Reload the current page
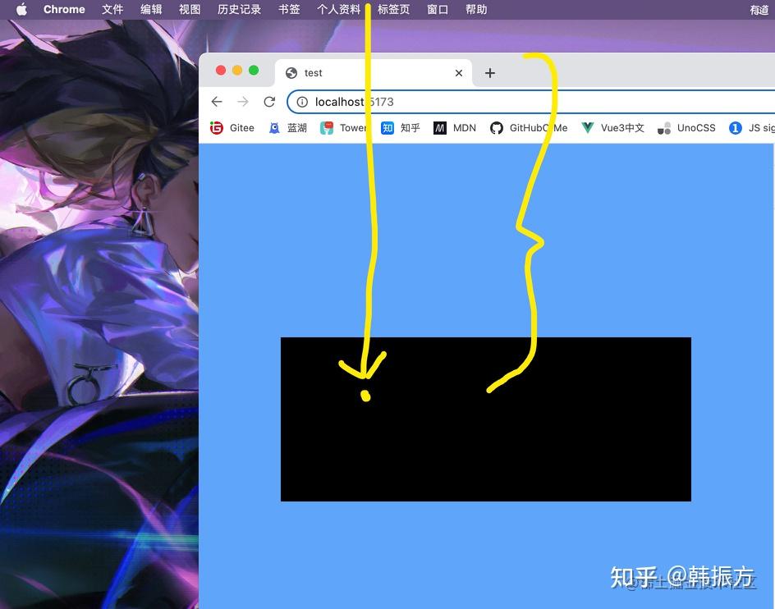The width and height of the screenshot is (775, 609). (269, 102)
